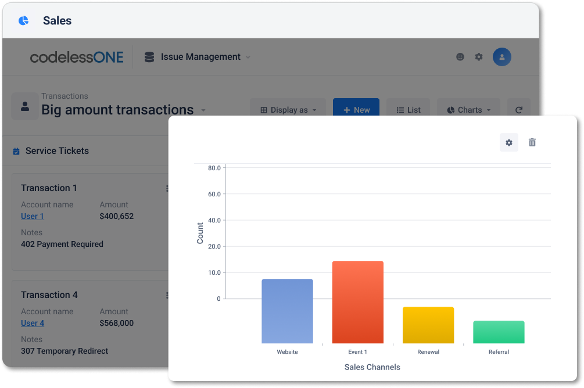Open the User 1 account link
Screen dimensions: 584x388
[33, 216]
